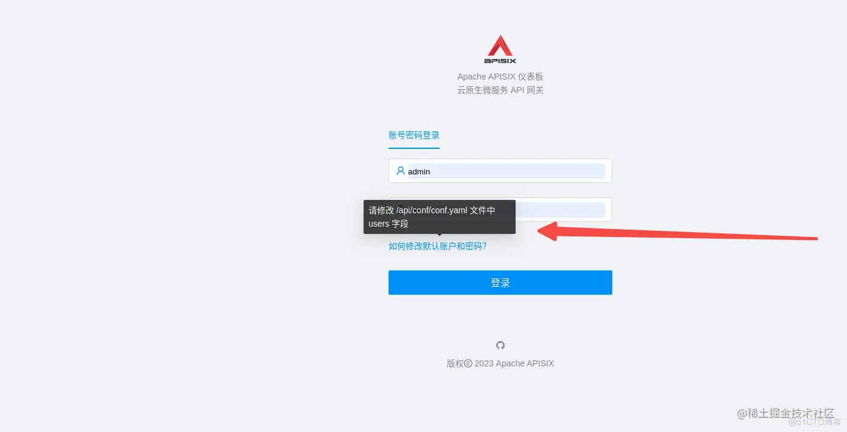Screen dimensions: 847x432
Task: Click the Apache APISIX 仪表板 title
Action: (500, 77)
